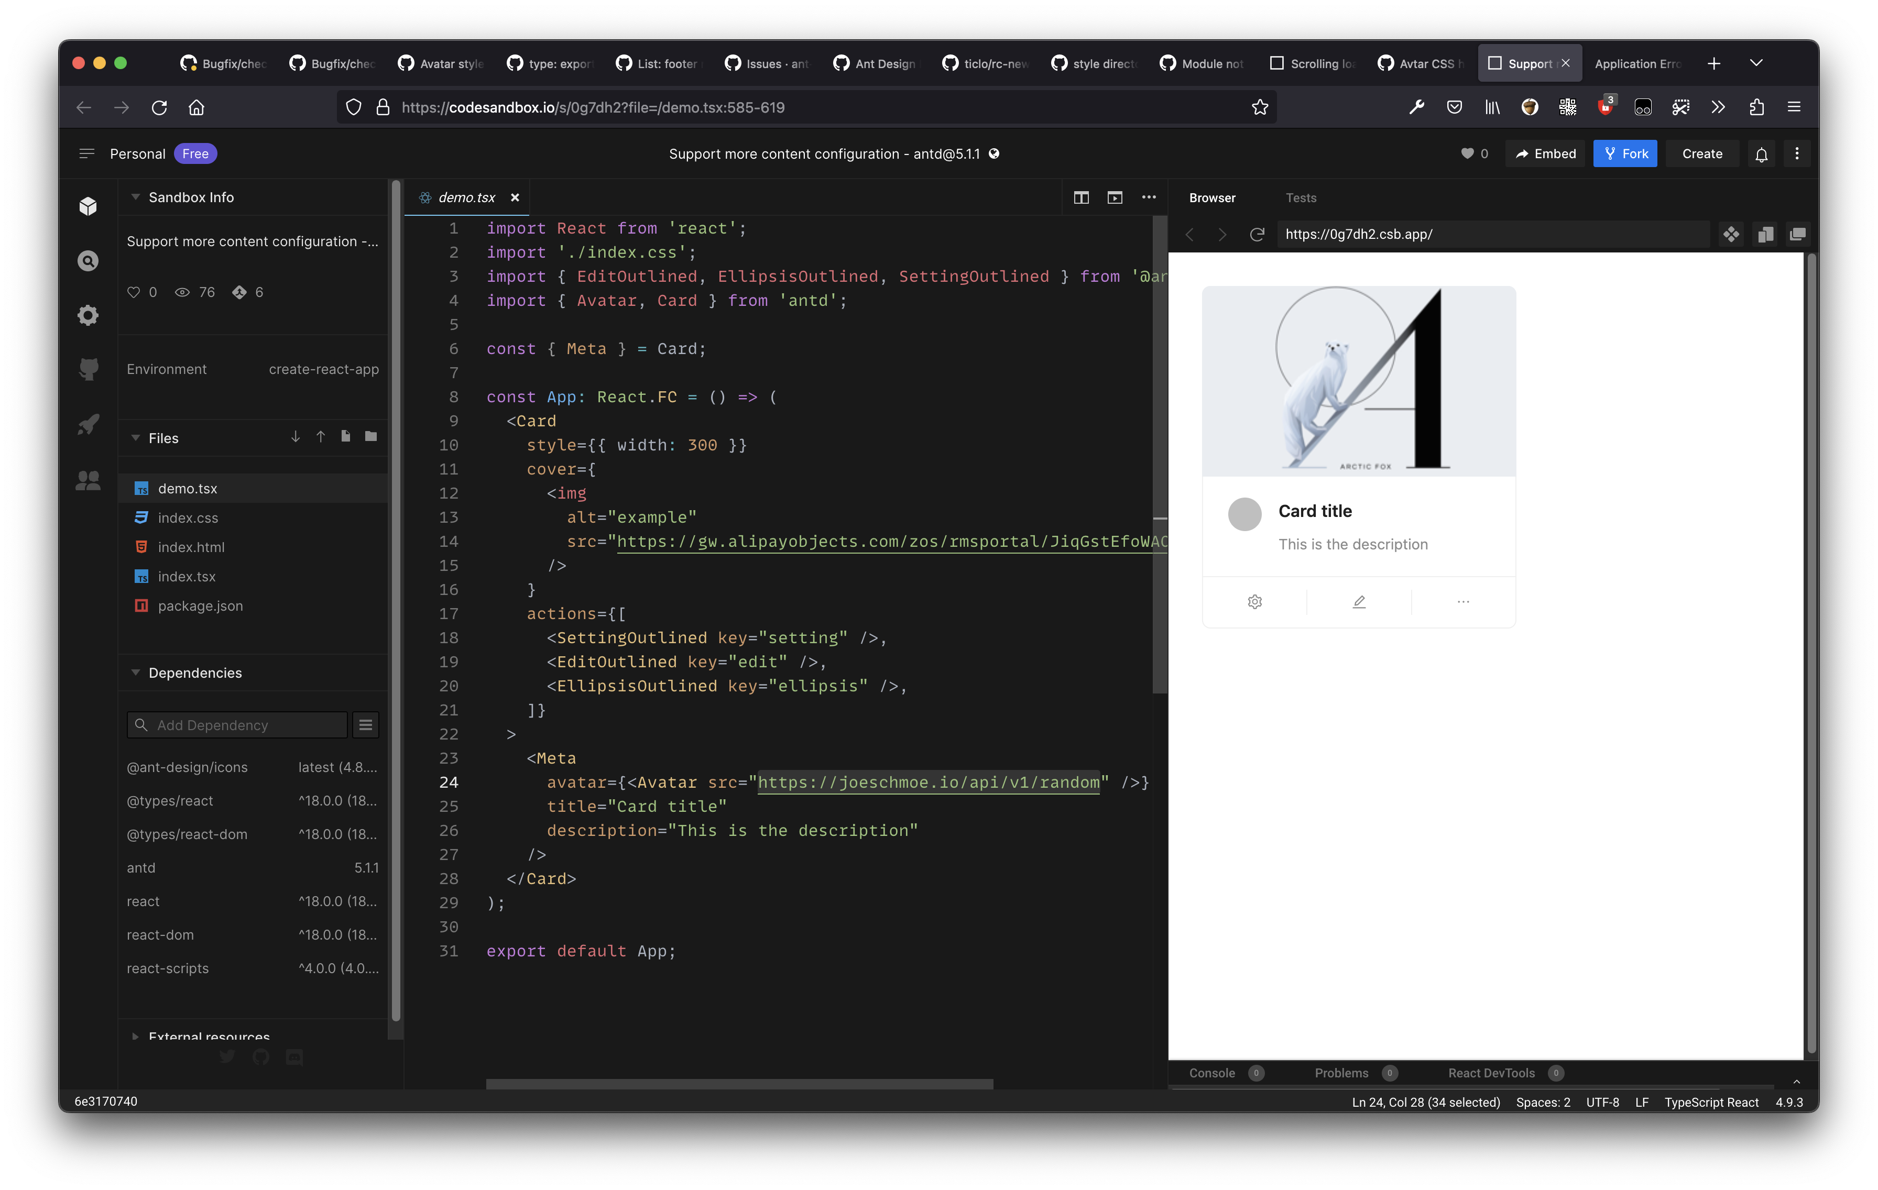Open the Live collaboration panel
This screenshot has width=1878, height=1190.
(88, 481)
